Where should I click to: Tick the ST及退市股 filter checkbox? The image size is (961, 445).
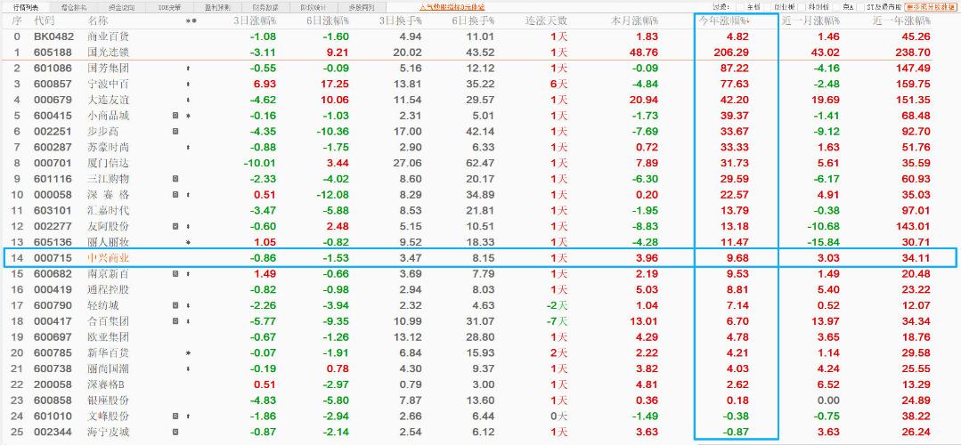(860, 7)
